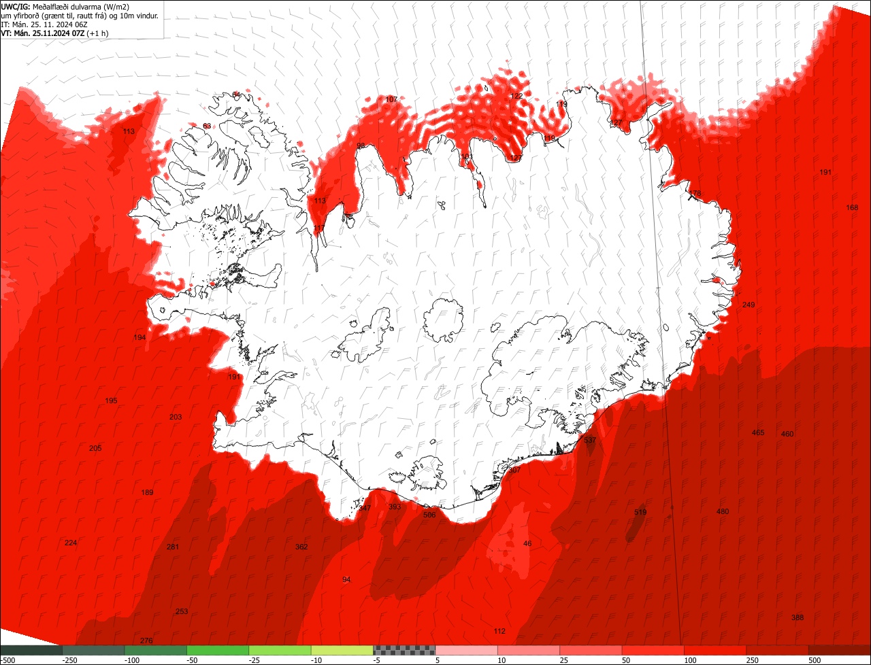Select the pink 10 to 25 legend swatch
Viewport: 871px width, 665px height.
(x=529, y=650)
